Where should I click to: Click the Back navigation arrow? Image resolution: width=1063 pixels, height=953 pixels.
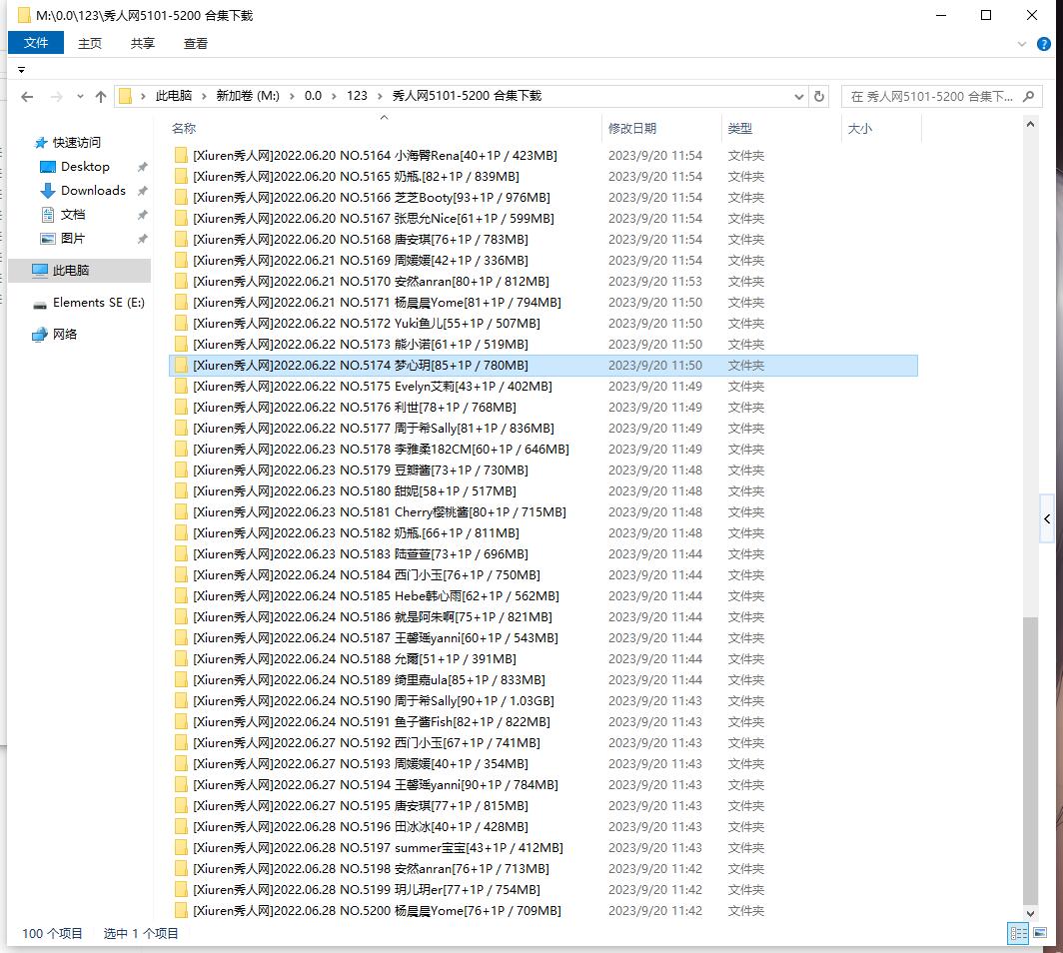point(27,97)
